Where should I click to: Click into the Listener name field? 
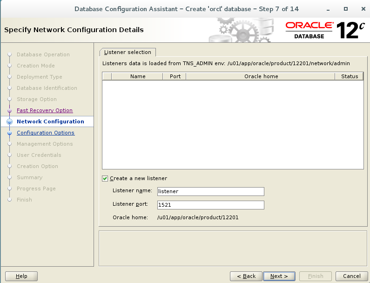[211, 191]
